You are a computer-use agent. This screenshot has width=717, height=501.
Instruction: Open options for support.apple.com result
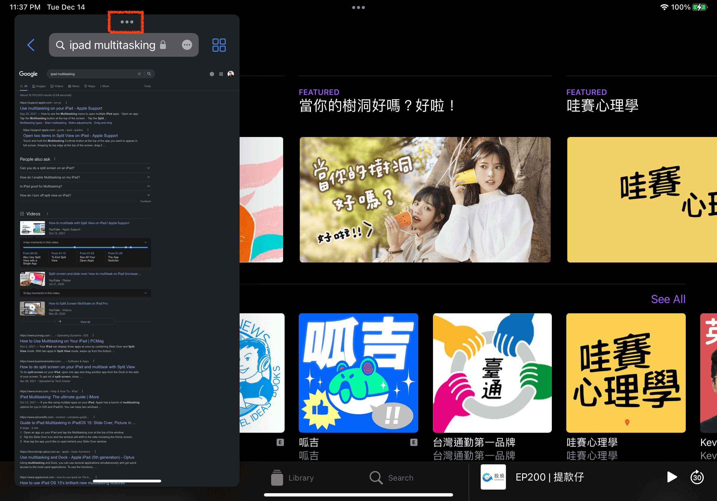point(66,102)
